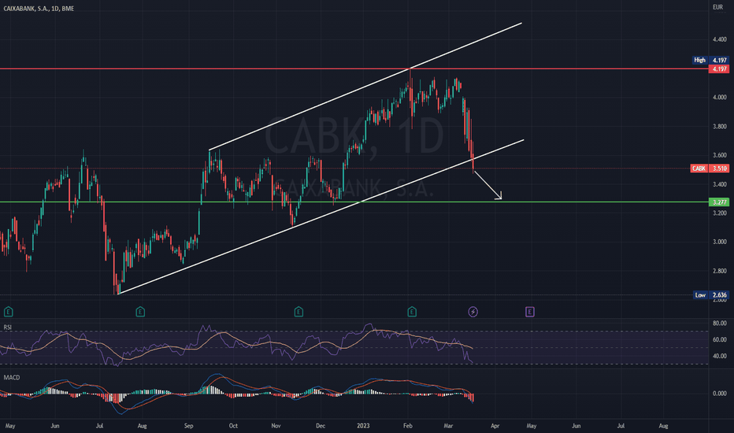Click the May 2022 earnings E marker

tap(9, 312)
